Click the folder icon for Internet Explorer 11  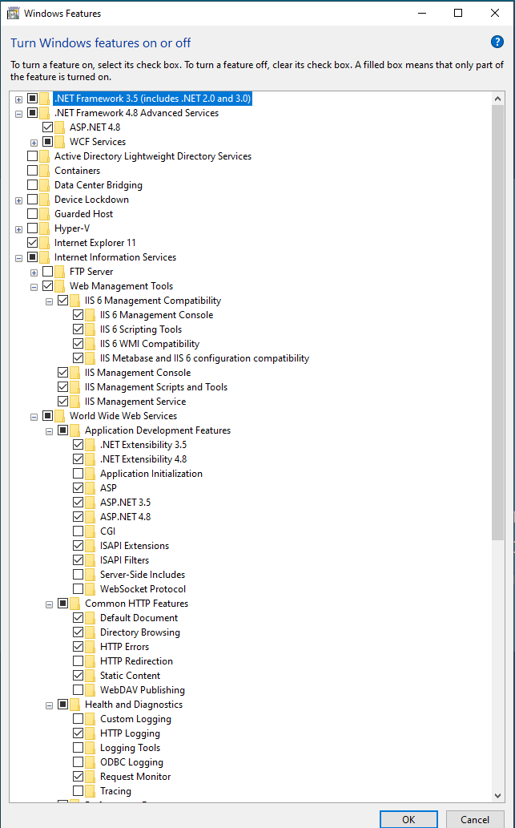coord(45,243)
